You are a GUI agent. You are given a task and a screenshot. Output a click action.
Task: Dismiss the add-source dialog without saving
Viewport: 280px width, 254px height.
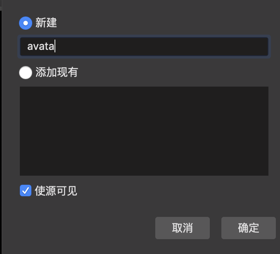coord(182,228)
